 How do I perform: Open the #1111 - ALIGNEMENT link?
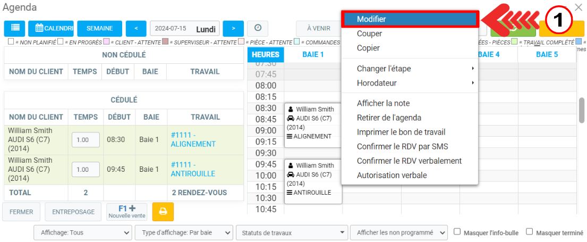pyautogui.click(x=193, y=139)
